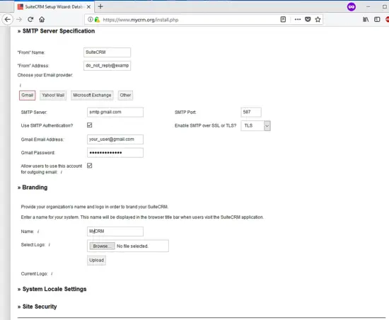Bookmark this page with the star
Screen dimensions: 389x320
pos(318,19)
